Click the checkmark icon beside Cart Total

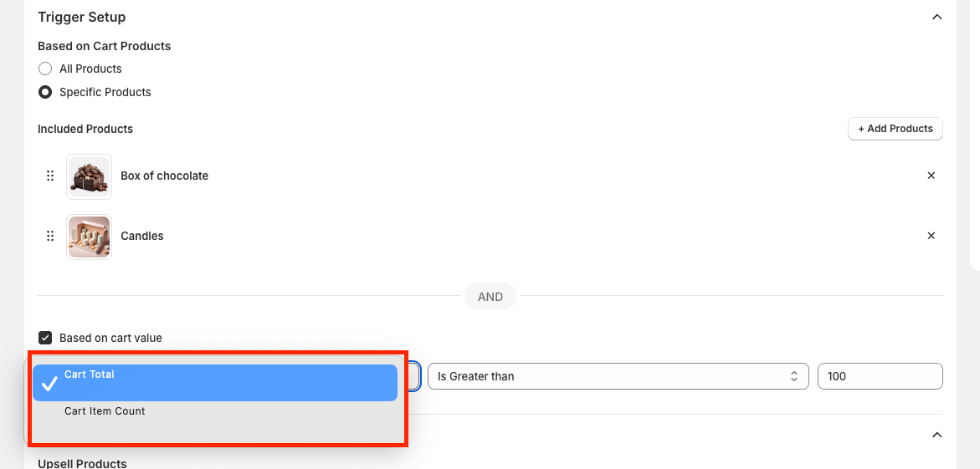tap(49, 383)
